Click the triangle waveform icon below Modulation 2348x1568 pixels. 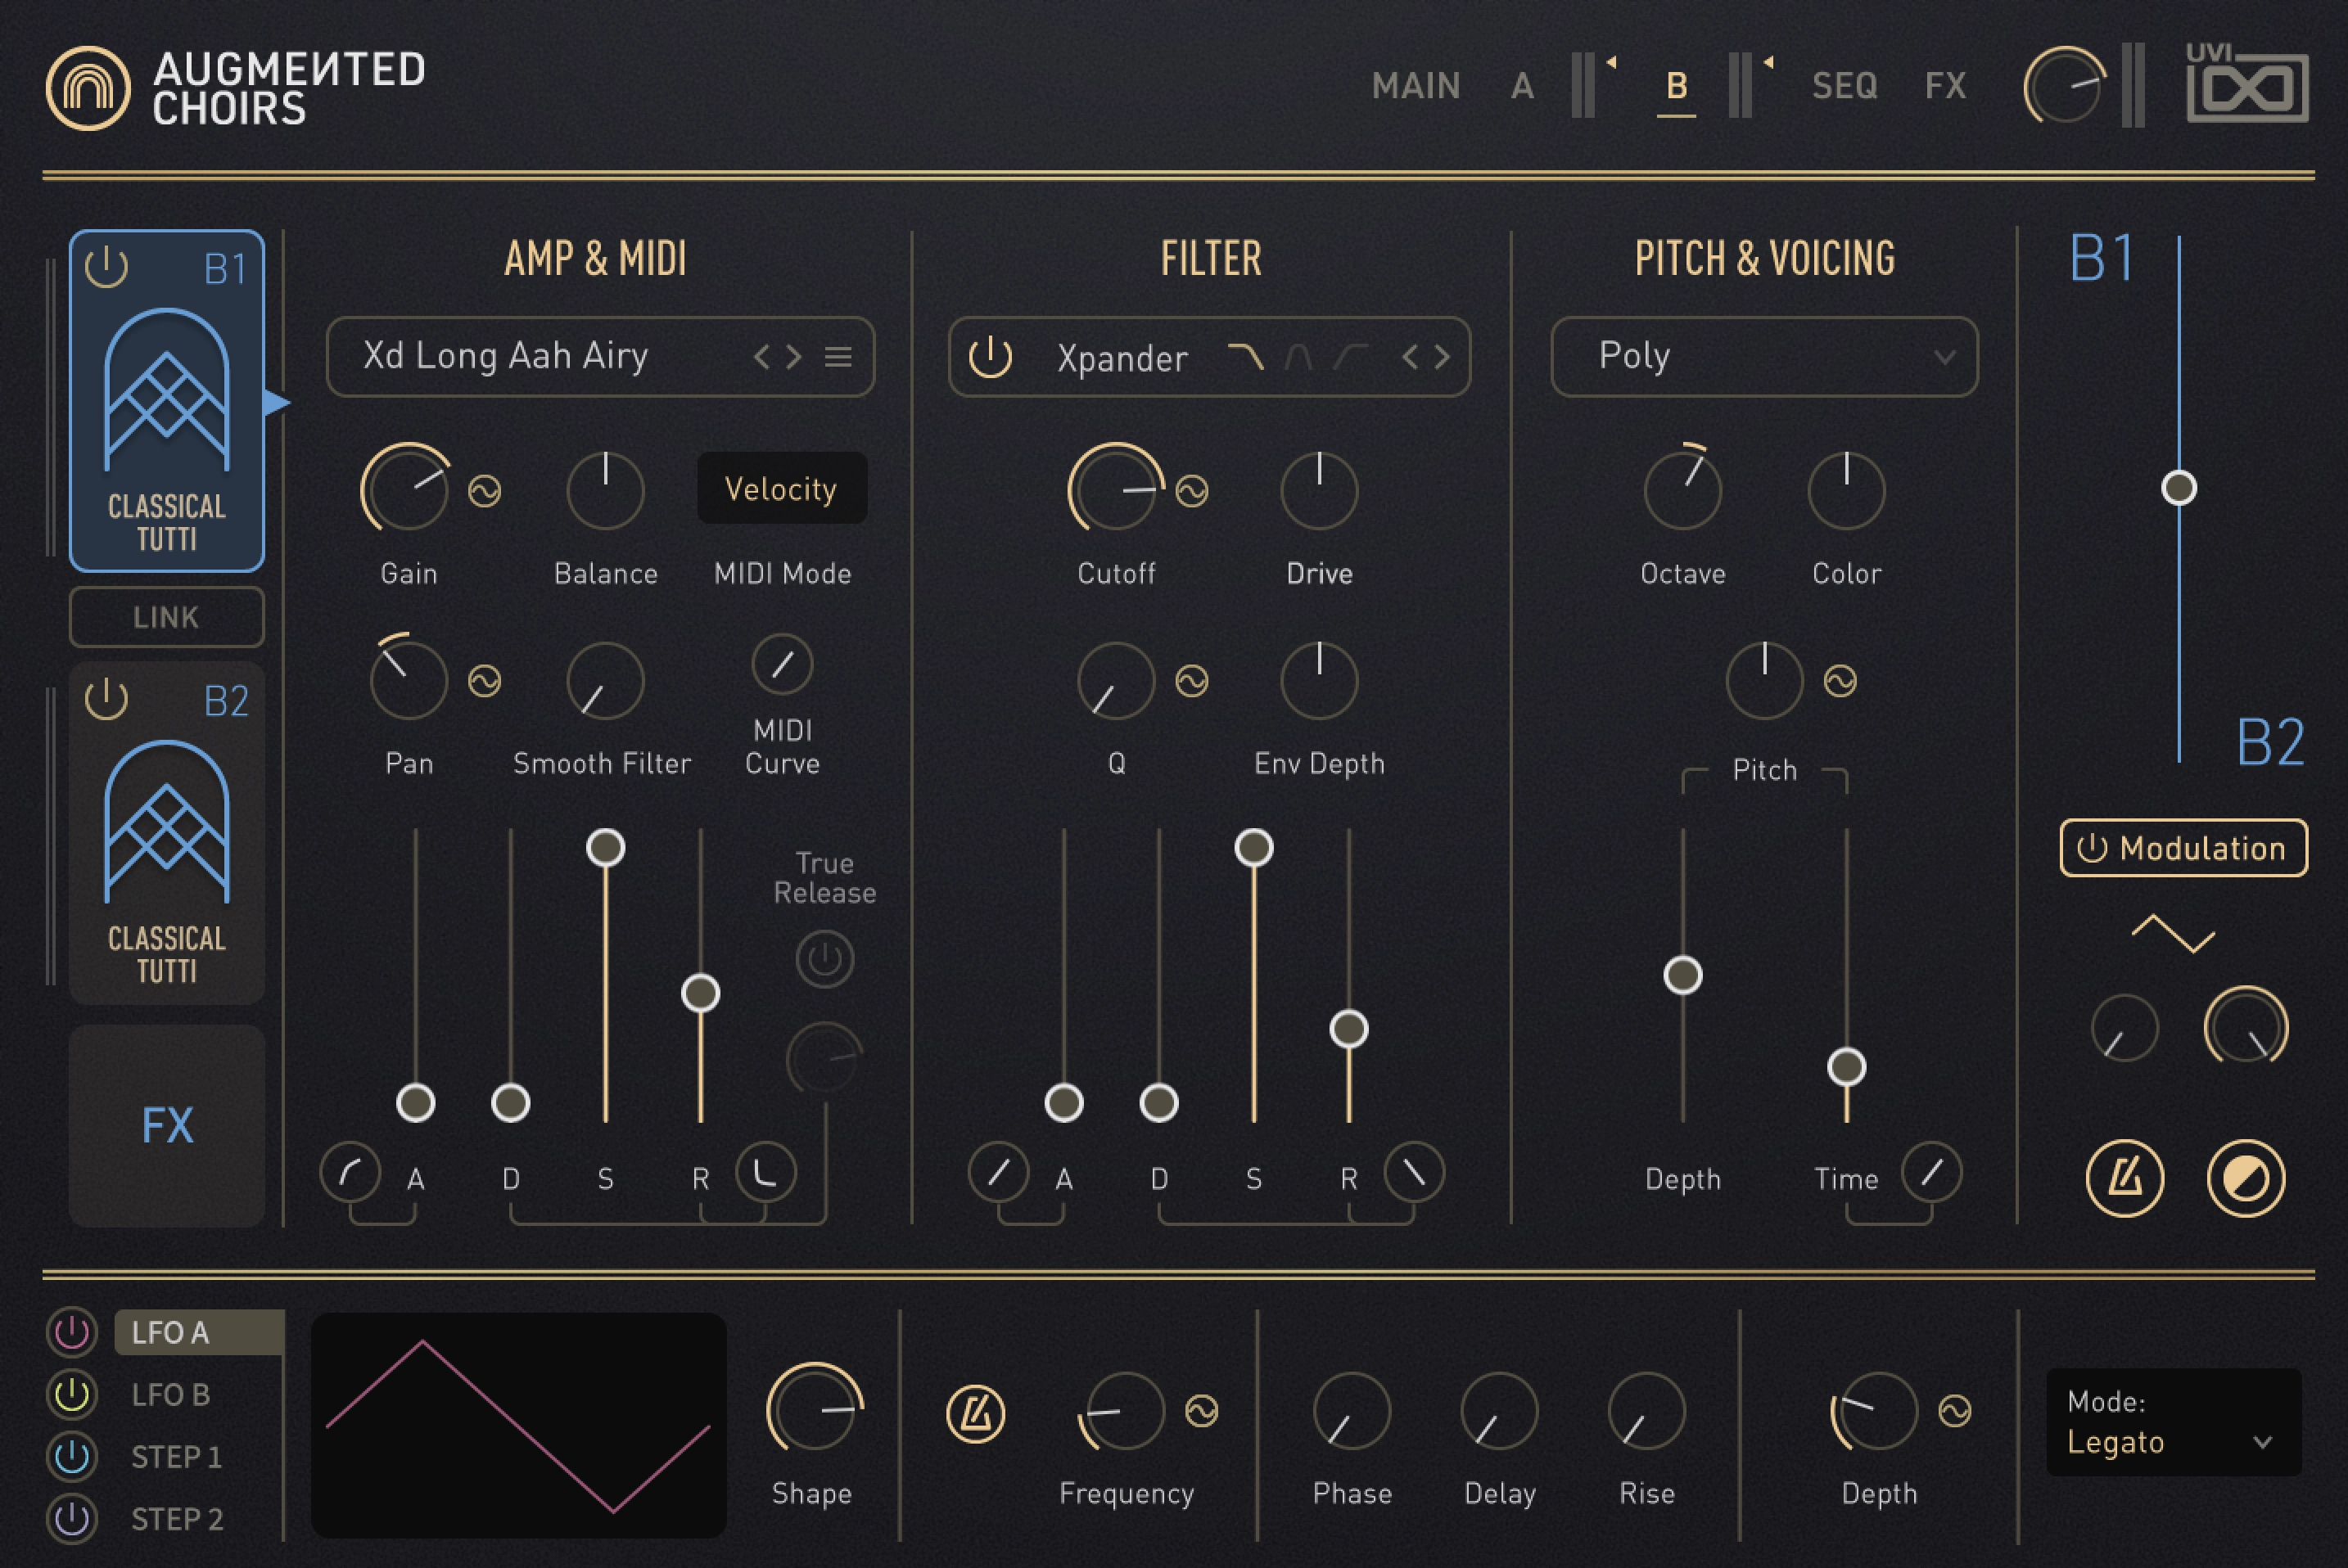coord(2173,934)
